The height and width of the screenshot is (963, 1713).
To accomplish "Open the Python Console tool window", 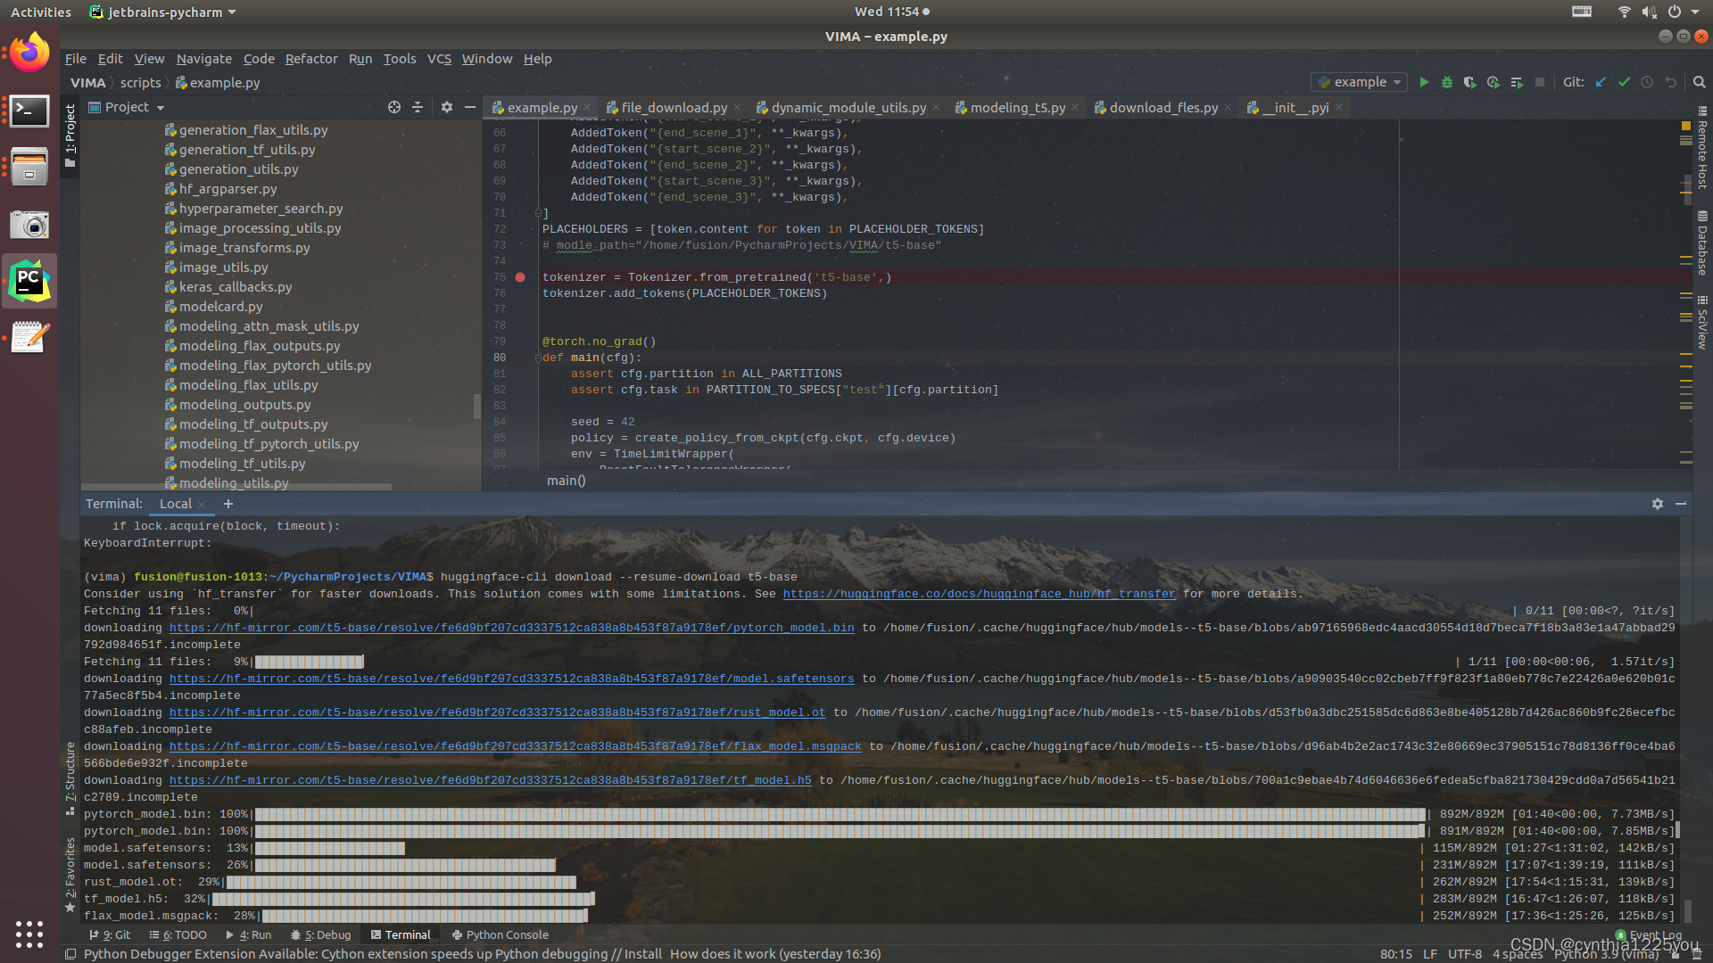I will (501, 935).
